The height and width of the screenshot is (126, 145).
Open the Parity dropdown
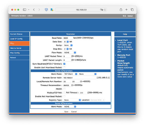[x=68, y=45]
